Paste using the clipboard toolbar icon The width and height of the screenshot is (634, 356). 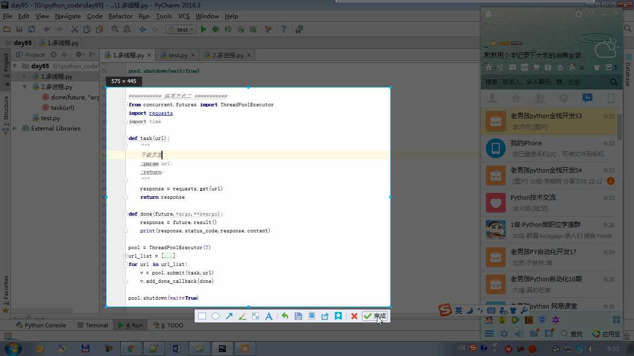99,30
